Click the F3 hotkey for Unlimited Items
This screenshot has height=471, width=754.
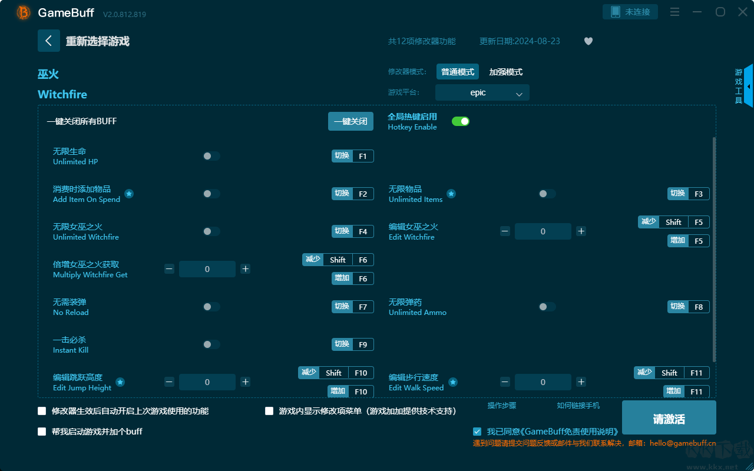(689, 194)
